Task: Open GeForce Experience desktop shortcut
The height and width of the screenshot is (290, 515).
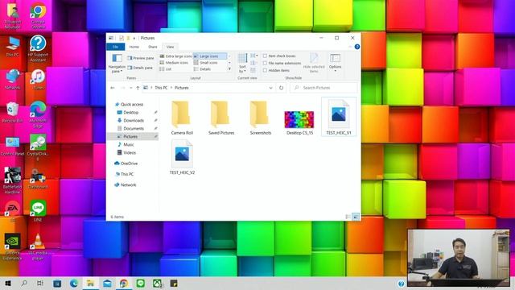Action: (x=12, y=246)
